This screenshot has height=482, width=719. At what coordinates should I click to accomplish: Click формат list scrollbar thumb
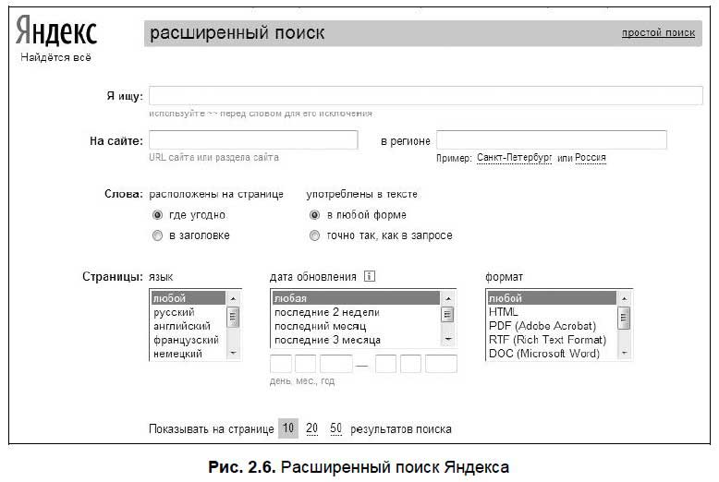pos(624,318)
